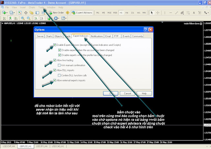Switch to Server tab in Options
The height and width of the screenshot is (149, 211).
click(40, 36)
